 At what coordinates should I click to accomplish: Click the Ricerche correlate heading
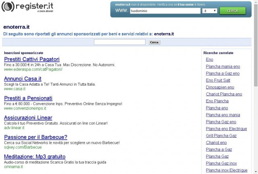218,53
